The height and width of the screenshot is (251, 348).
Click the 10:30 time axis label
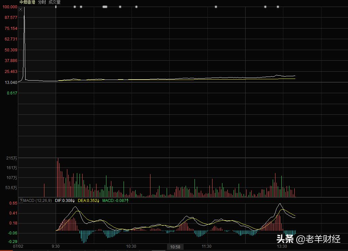(x=131, y=246)
